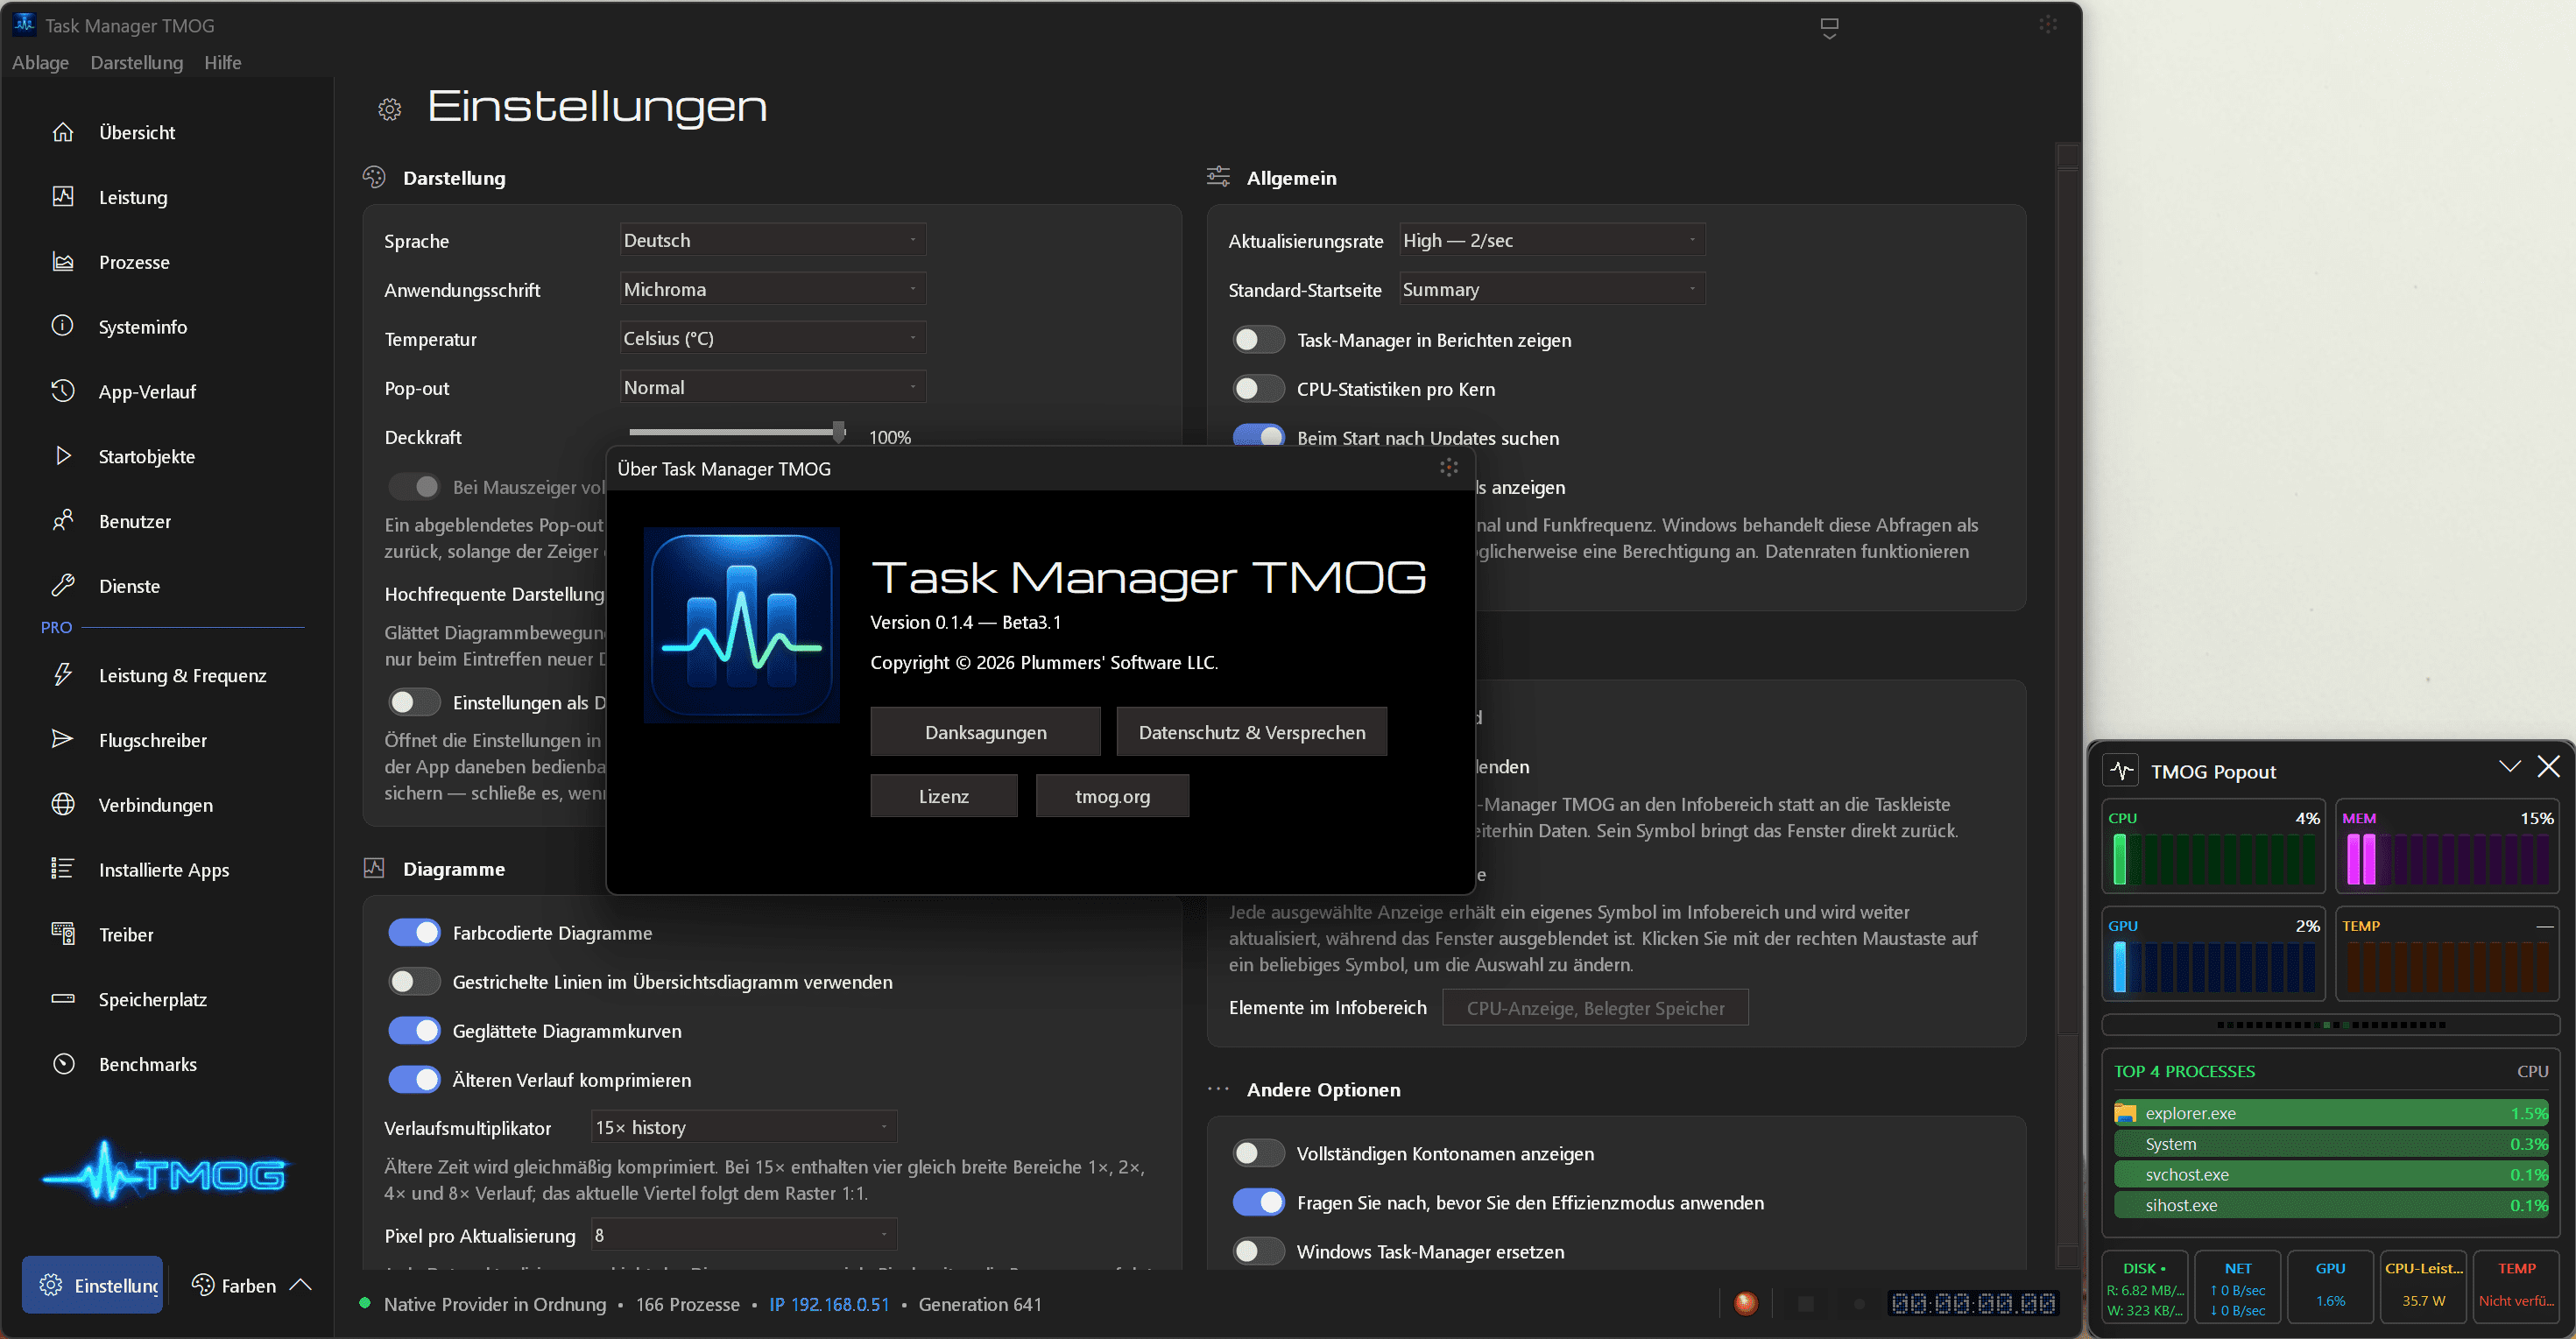Turn off Geglättete Diagrammkurven
This screenshot has height=1339, width=2576.
pos(415,1031)
